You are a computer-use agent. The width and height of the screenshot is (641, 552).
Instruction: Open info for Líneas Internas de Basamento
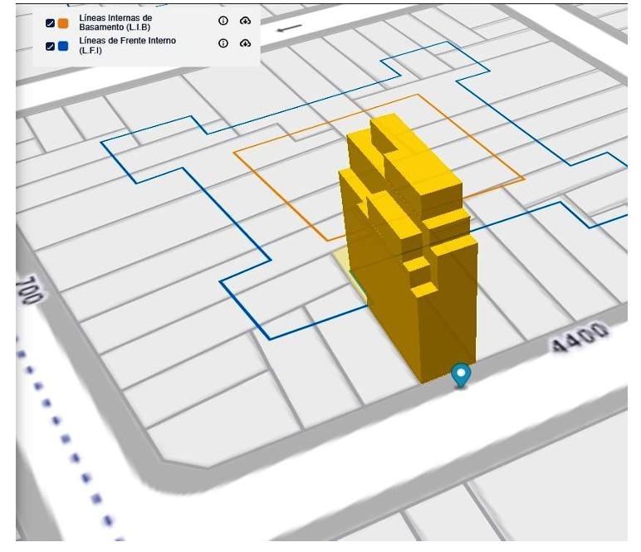pyautogui.click(x=223, y=21)
